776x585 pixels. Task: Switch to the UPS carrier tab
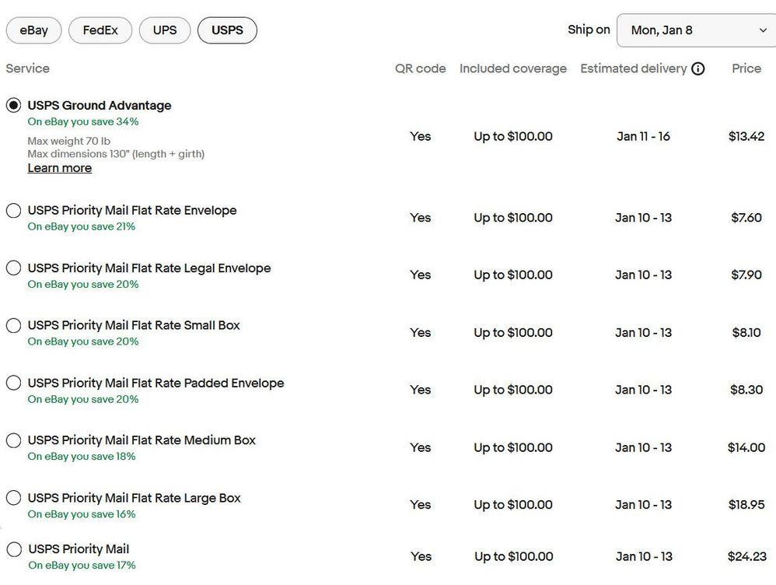tap(165, 30)
